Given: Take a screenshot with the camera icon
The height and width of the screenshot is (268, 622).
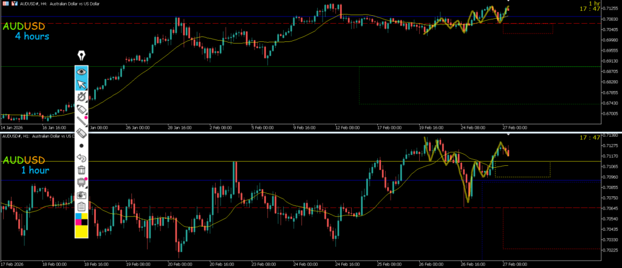Looking at the screenshot, I should [x=81, y=195].
